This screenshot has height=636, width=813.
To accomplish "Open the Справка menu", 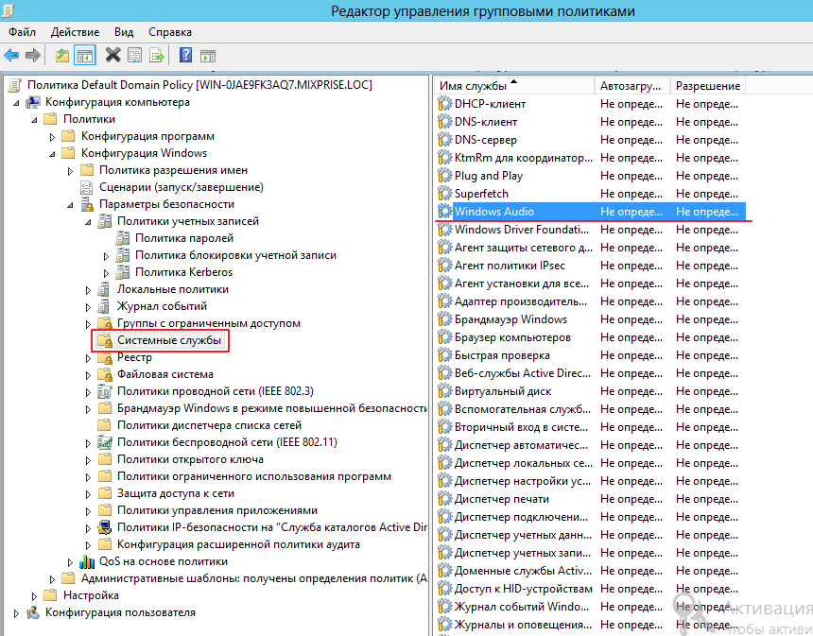I will (170, 32).
